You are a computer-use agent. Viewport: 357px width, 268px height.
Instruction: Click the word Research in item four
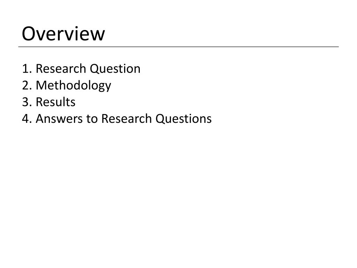click(x=126, y=119)
